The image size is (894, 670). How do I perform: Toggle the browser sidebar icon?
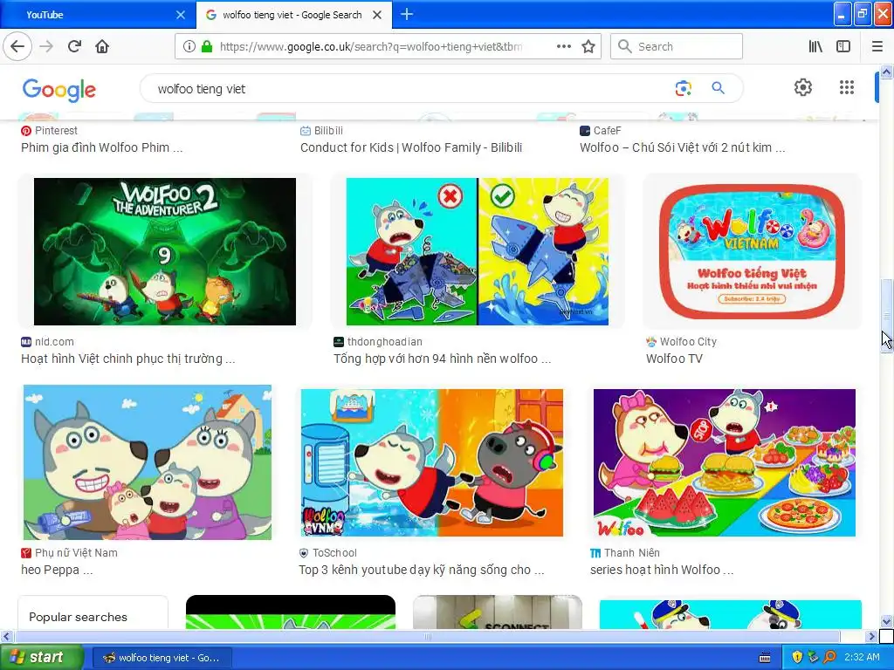click(x=843, y=46)
